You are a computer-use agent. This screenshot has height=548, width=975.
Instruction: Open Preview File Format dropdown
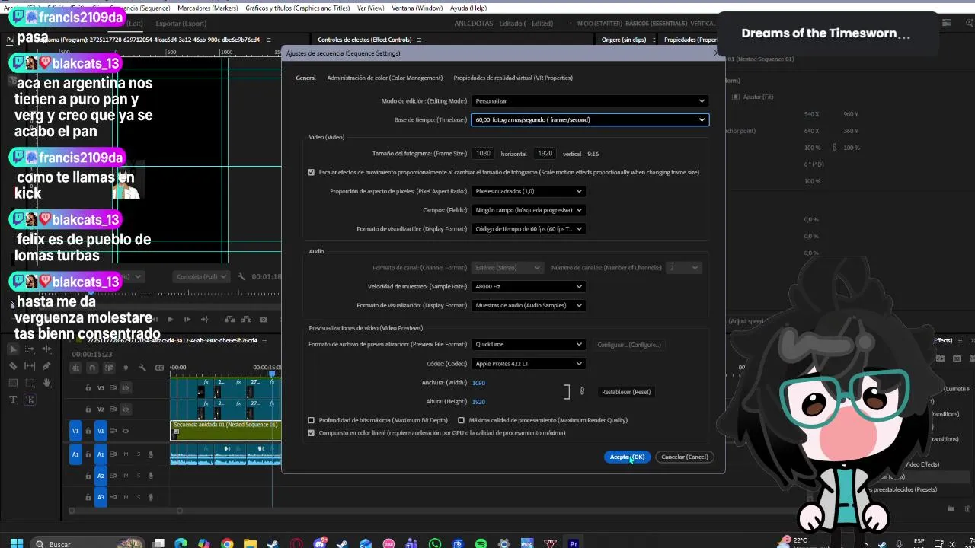(528, 345)
